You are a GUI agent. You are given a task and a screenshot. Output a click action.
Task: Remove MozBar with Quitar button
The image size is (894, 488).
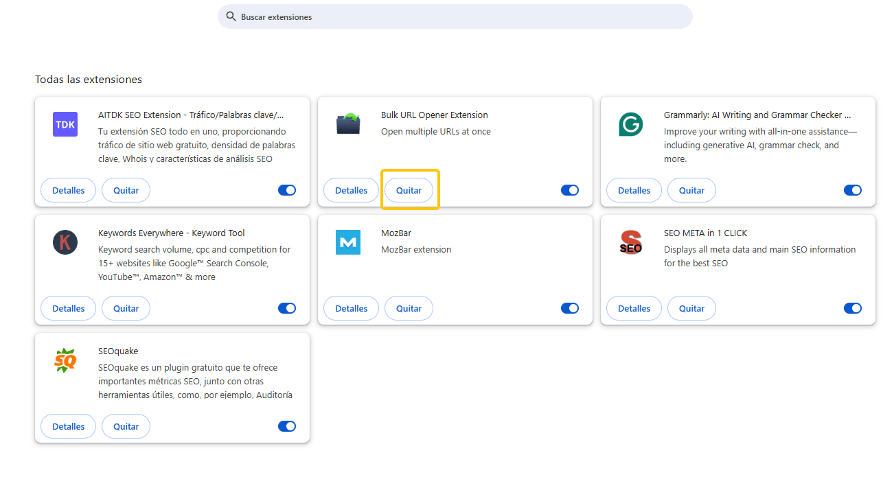point(409,308)
